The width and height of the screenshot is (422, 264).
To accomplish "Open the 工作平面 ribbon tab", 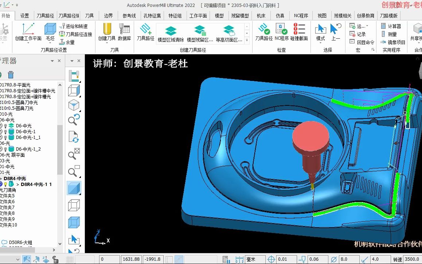I will [x=198, y=16].
